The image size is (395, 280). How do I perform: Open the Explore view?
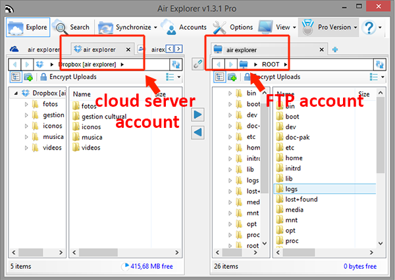pos(28,27)
